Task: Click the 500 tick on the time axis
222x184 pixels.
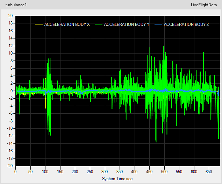Action: pyautogui.click(x=165, y=172)
